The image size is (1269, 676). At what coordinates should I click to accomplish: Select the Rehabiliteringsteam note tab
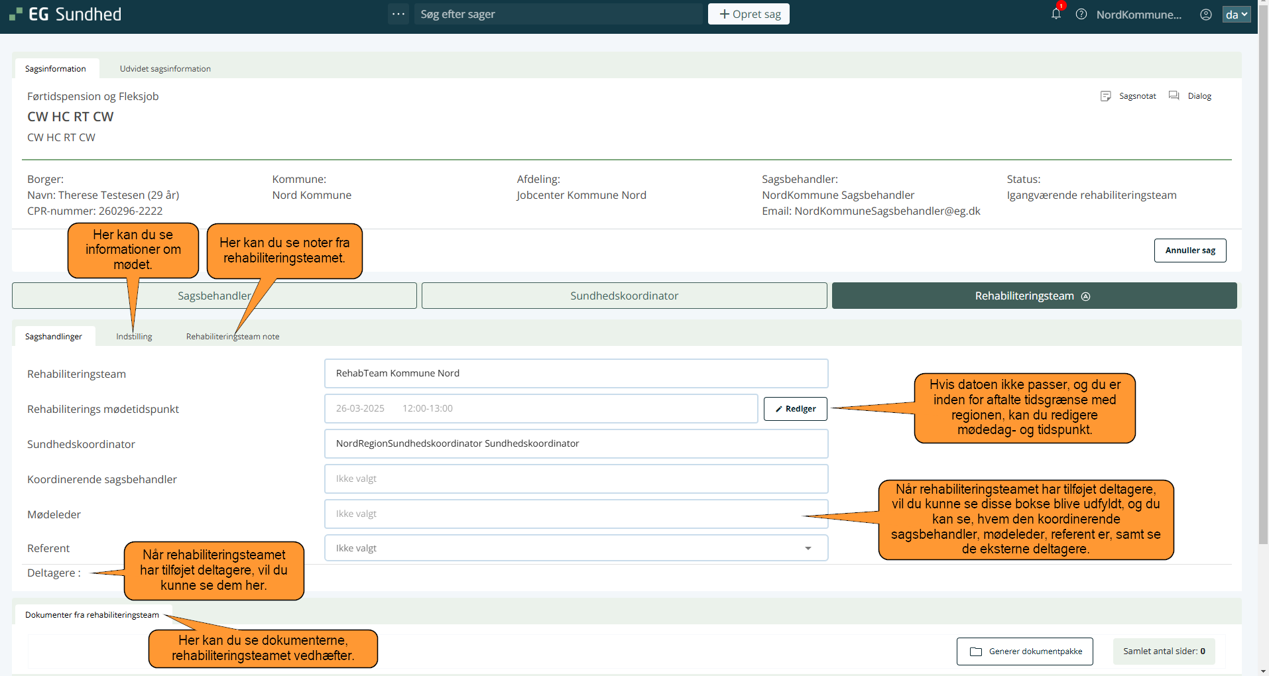pos(233,337)
